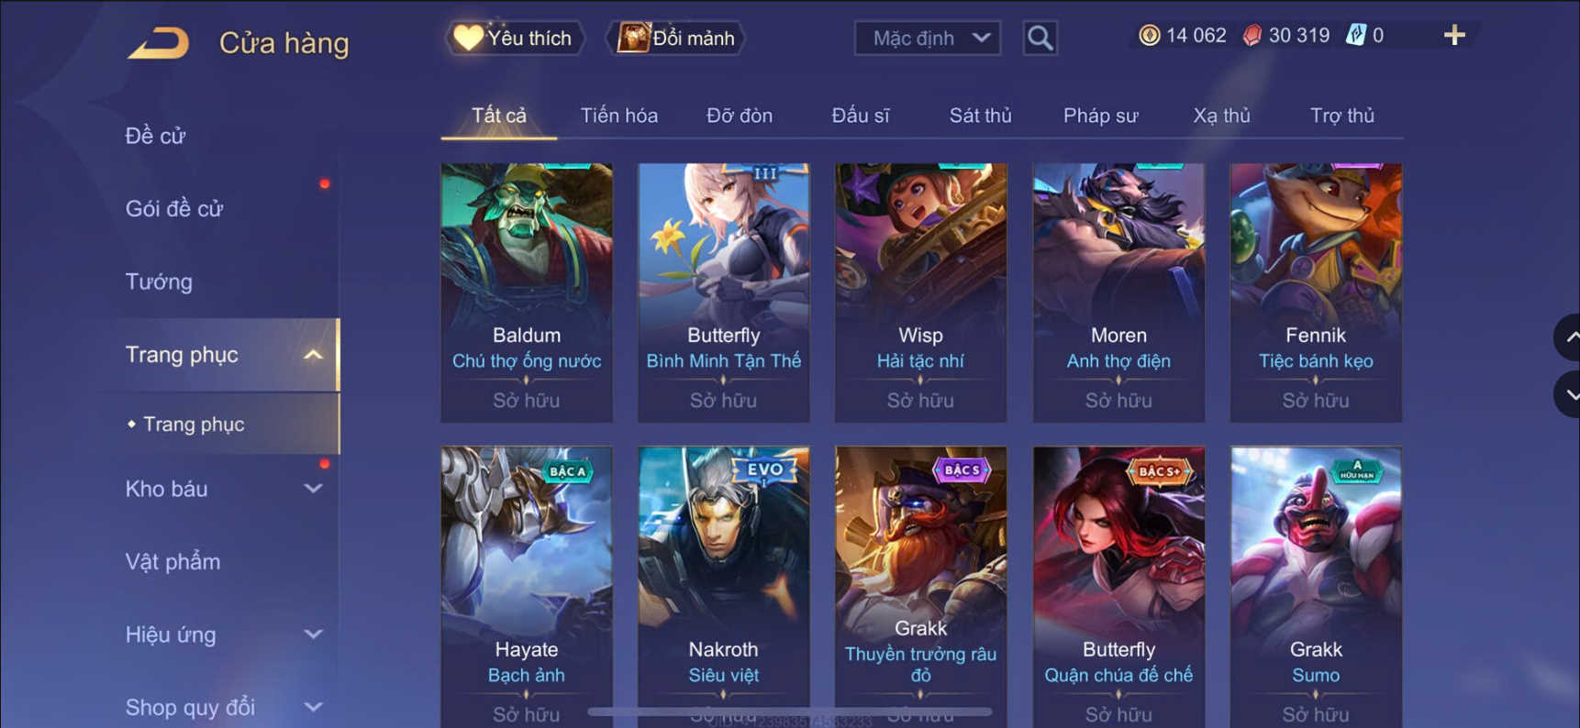Collapse the Trang phục sidebar section
Image resolution: width=1580 pixels, height=728 pixels.
313,355
